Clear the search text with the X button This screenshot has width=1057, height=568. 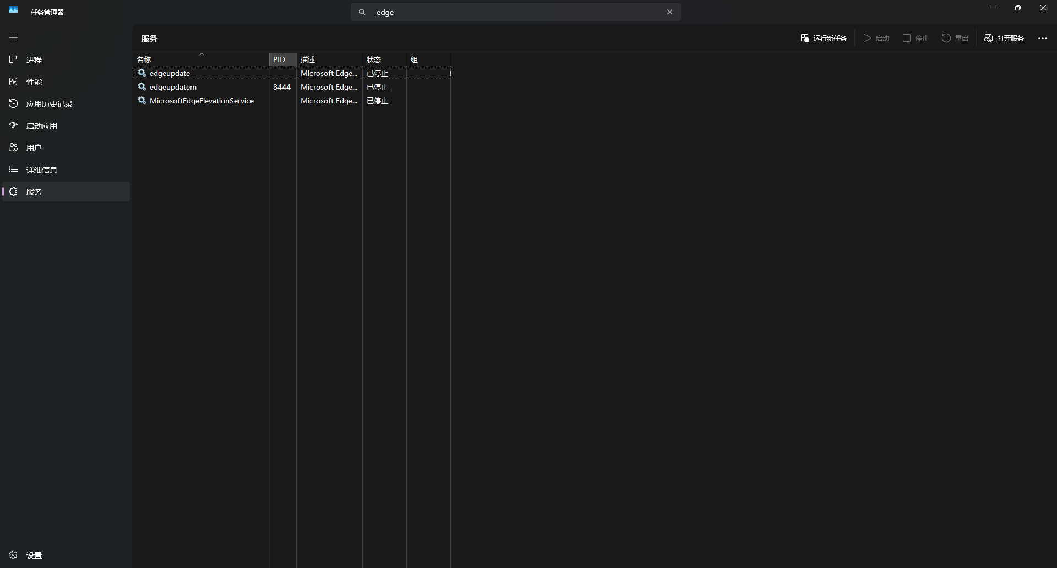click(669, 12)
